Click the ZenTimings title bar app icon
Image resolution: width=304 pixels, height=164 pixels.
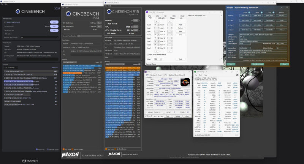pos(195,72)
